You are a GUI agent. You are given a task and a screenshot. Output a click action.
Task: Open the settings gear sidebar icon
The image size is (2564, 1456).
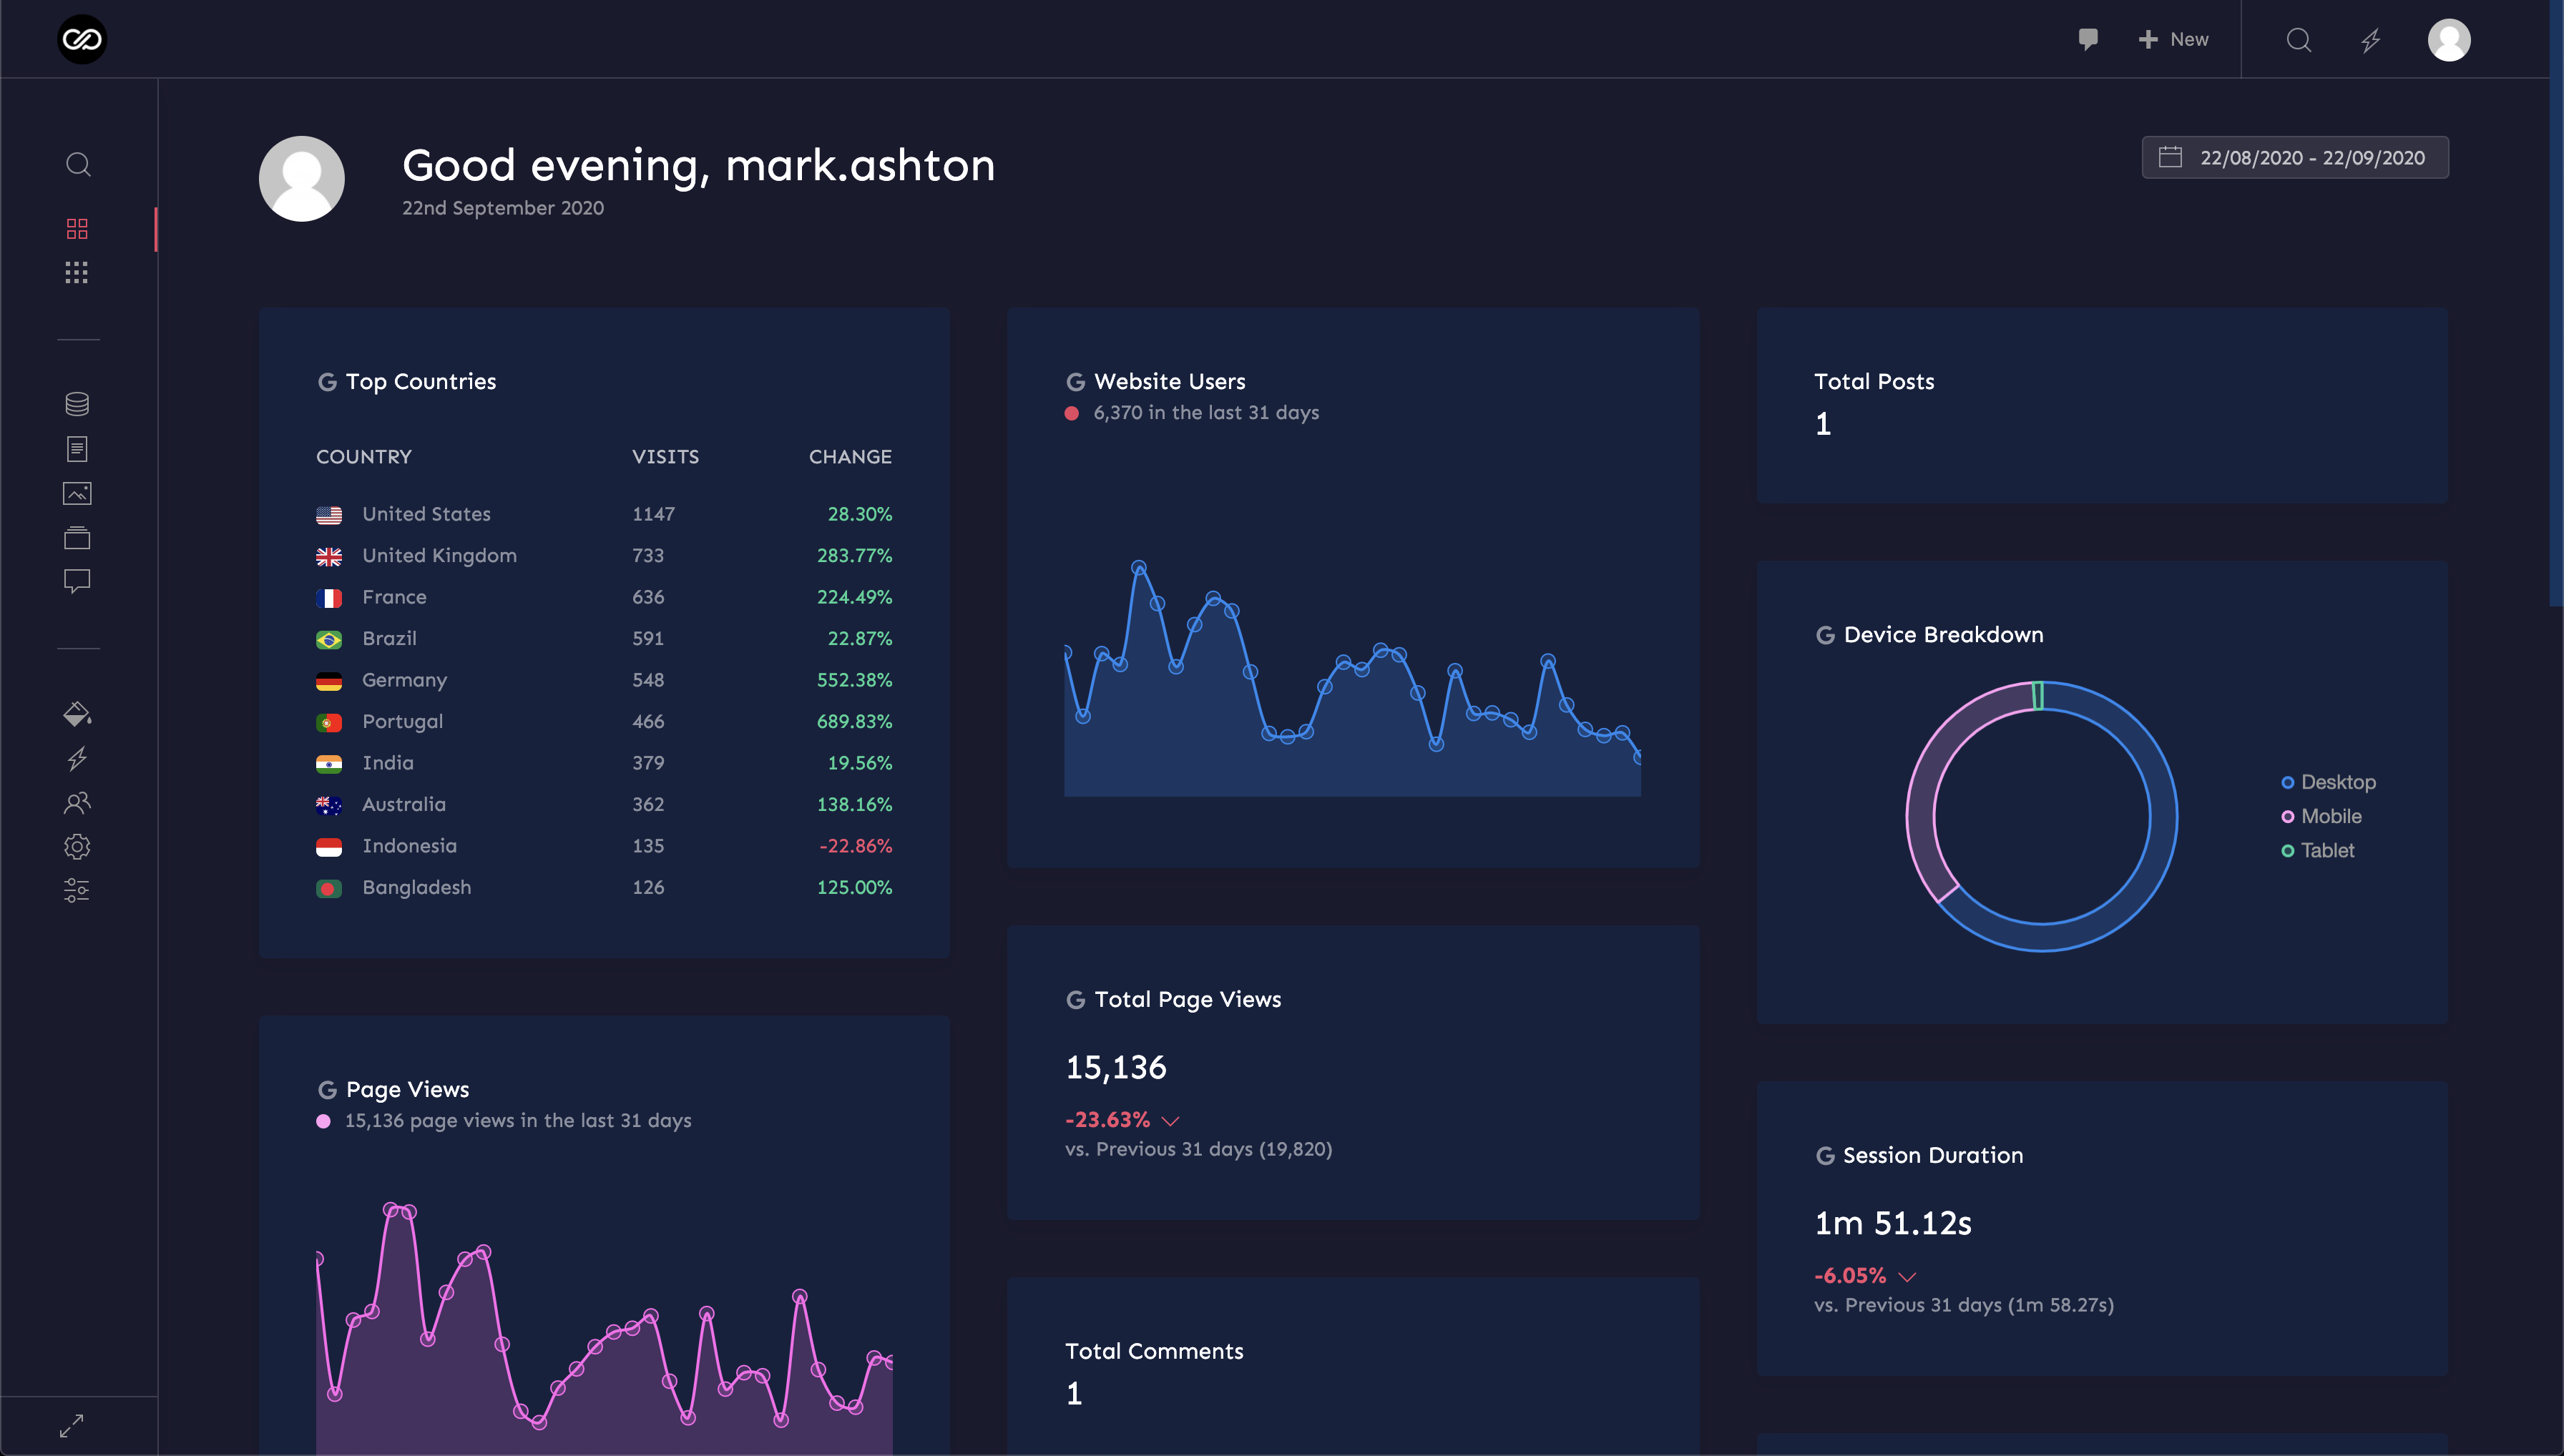(x=77, y=847)
